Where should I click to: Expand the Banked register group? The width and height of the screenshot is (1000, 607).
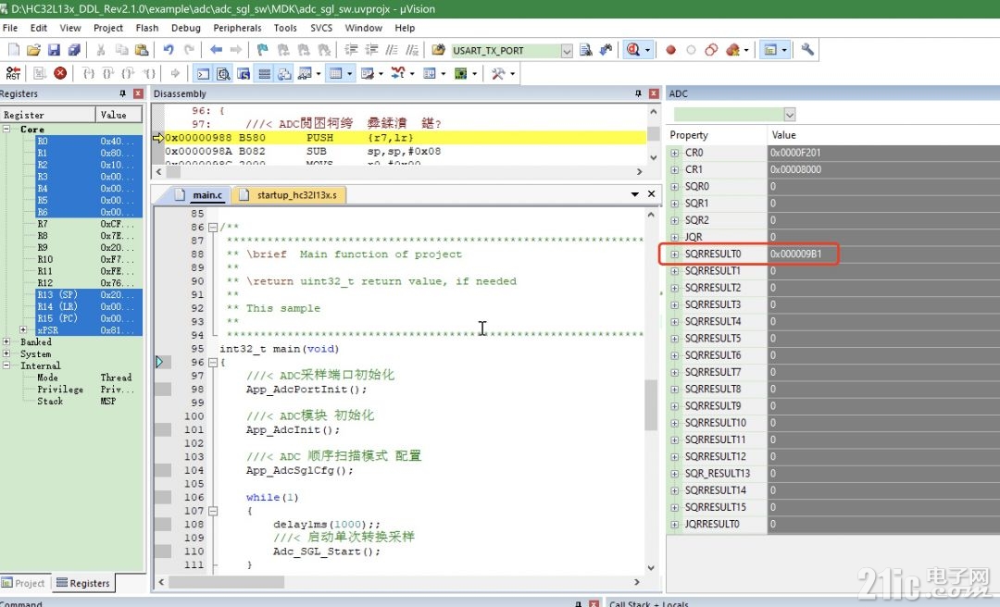[x=7, y=341]
